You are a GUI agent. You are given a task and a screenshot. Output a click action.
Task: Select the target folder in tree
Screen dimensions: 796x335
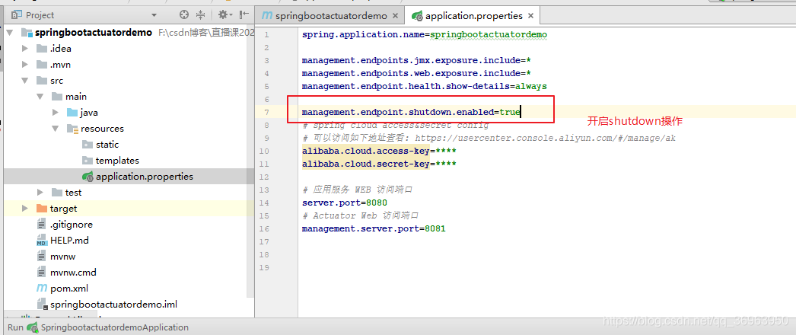(63, 208)
